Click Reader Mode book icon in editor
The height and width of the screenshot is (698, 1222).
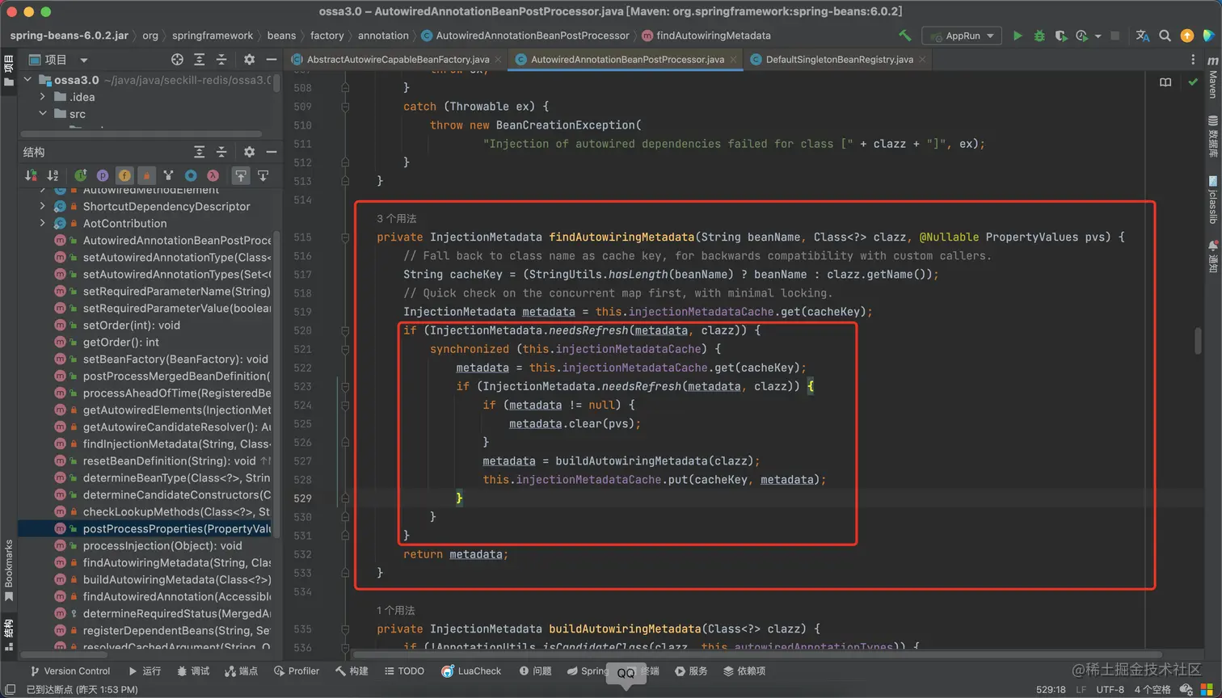1165,82
